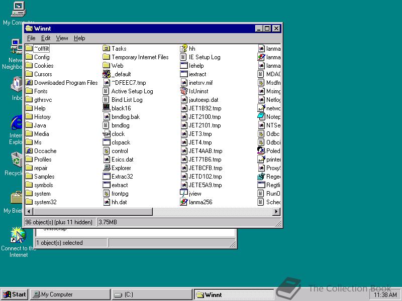Viewport: 402px width, 301px height.
Task: Select the black16 bitmap icon
Action: pos(107,108)
